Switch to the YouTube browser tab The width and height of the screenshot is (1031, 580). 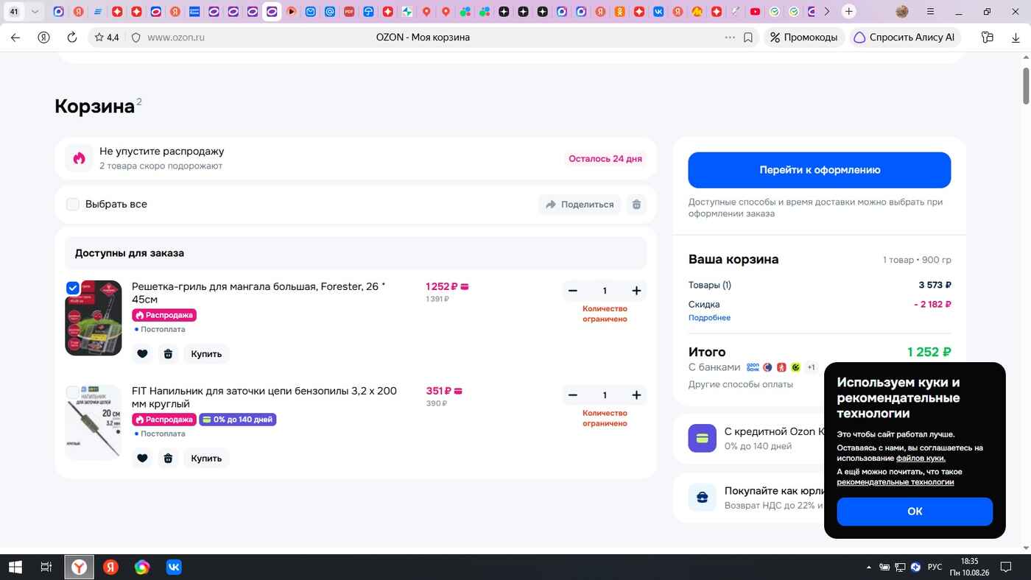755,12
